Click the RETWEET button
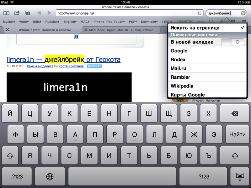The height and width of the screenshot is (188, 251). pyautogui.click(x=94, y=66)
